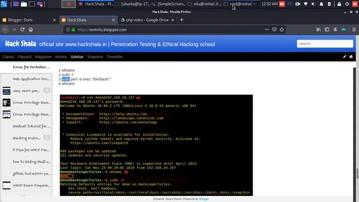Open the notifications bell tray icon
The height and width of the screenshot is (202, 359).
point(321,4)
